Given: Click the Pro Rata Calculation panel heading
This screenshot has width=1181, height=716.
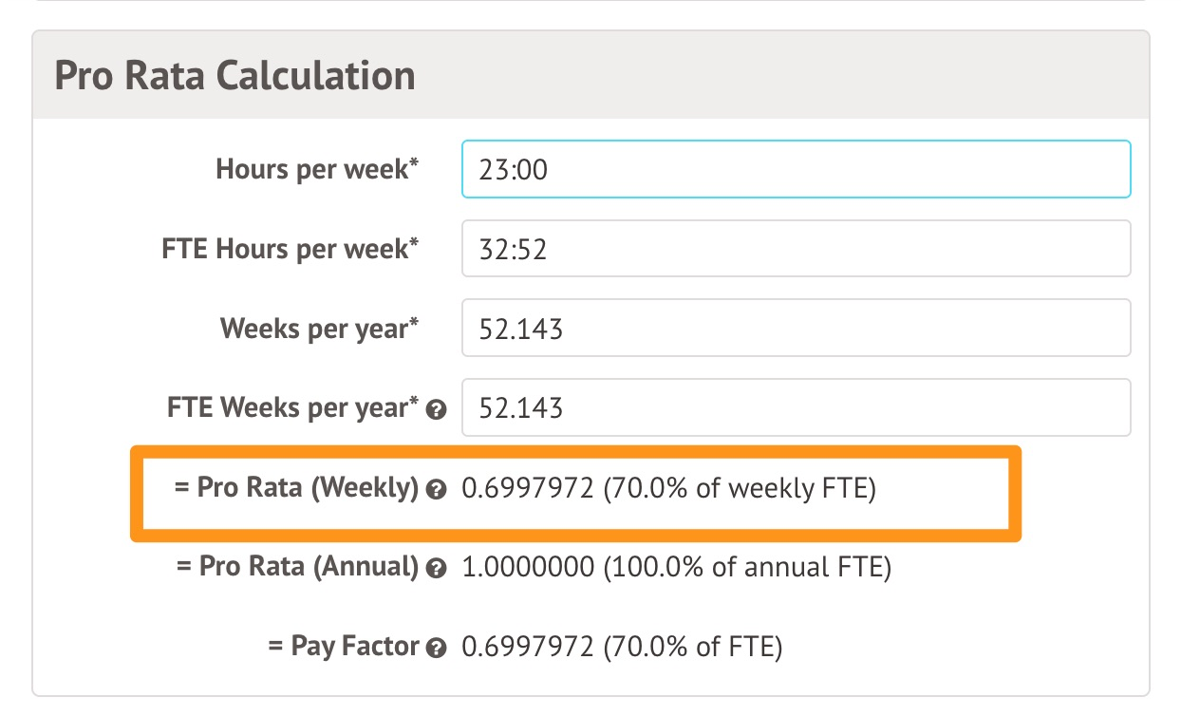Looking at the screenshot, I should point(235,76).
